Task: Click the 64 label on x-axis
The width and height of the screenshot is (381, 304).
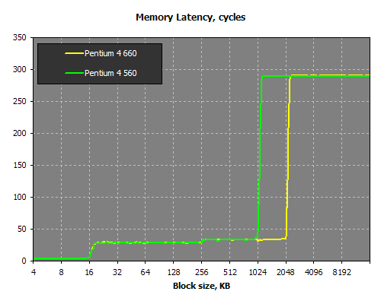Action: click(146, 272)
